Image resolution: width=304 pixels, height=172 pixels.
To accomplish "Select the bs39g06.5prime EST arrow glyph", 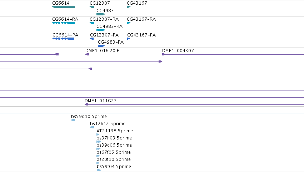I will pyautogui.click(x=99, y=149).
